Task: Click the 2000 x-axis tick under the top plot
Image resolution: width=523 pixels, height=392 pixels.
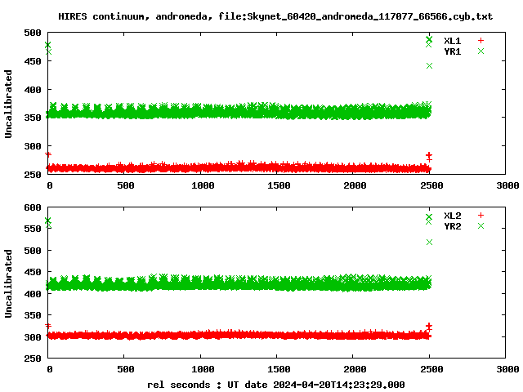Action: pyautogui.click(x=355, y=185)
